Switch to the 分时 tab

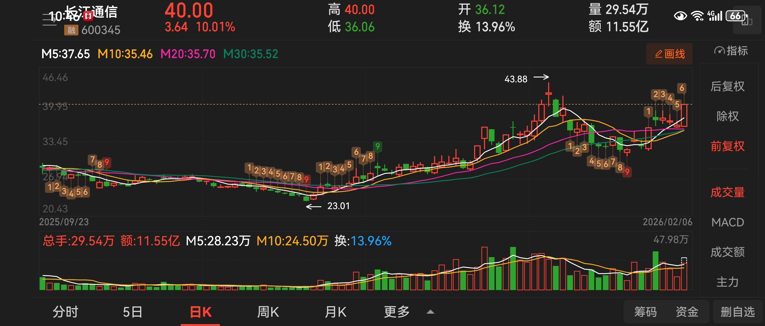click(x=65, y=312)
